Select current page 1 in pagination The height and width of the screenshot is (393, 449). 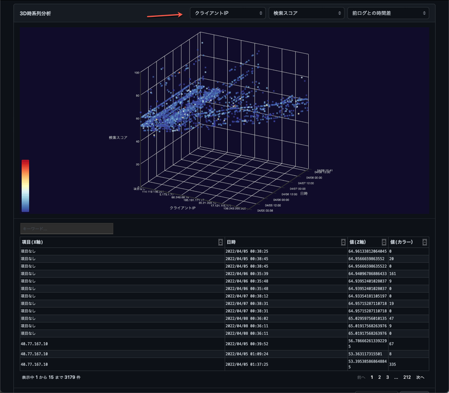372,377
